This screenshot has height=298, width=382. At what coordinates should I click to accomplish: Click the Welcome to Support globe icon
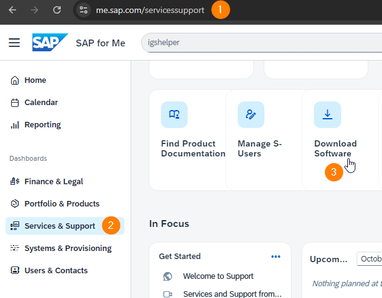[x=168, y=276]
